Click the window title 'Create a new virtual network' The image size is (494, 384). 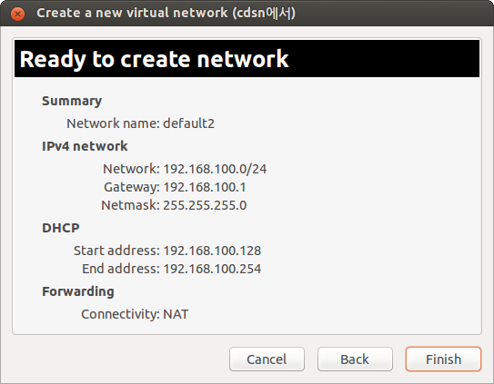(166, 14)
